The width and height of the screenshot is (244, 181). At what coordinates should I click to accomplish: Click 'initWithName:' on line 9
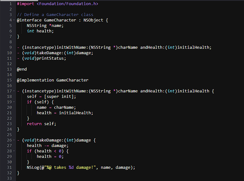[72, 47]
